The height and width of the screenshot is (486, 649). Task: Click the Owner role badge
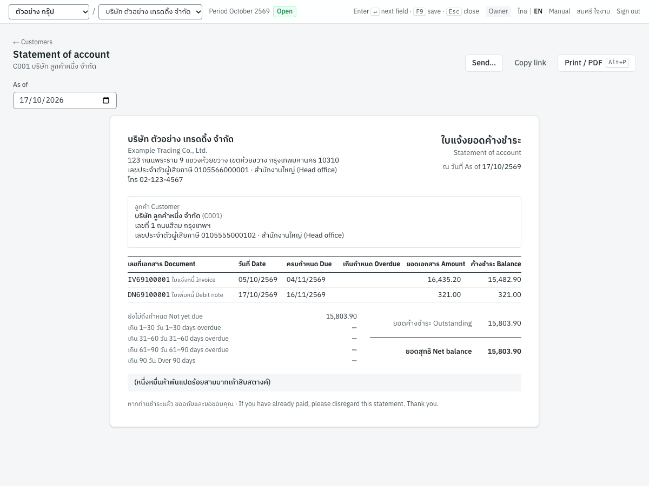point(498,11)
